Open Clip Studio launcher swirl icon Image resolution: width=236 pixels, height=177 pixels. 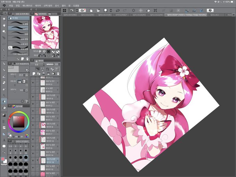coord(82,10)
